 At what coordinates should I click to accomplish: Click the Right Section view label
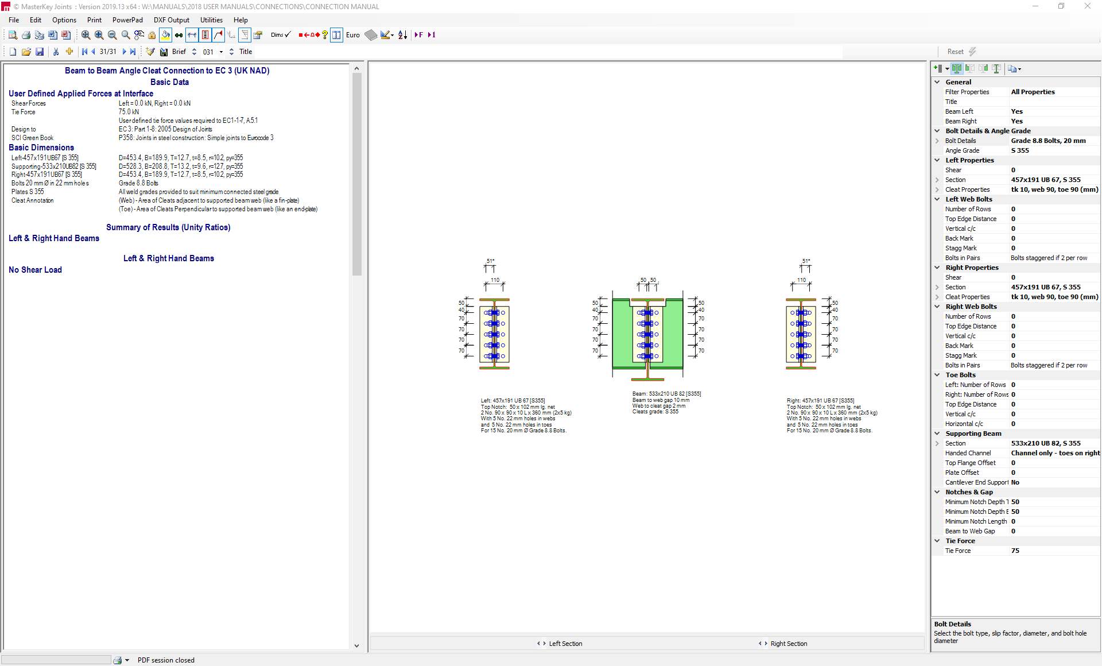click(788, 644)
